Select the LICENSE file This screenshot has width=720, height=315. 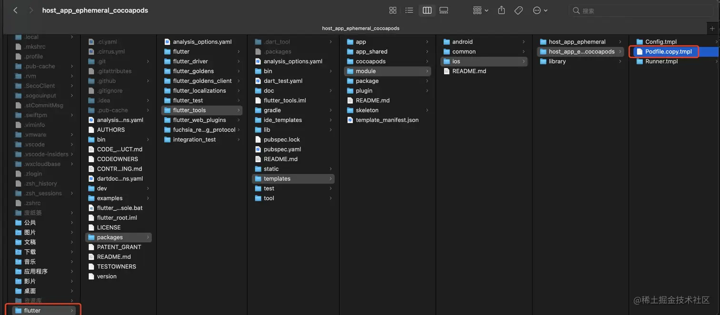coord(104,227)
